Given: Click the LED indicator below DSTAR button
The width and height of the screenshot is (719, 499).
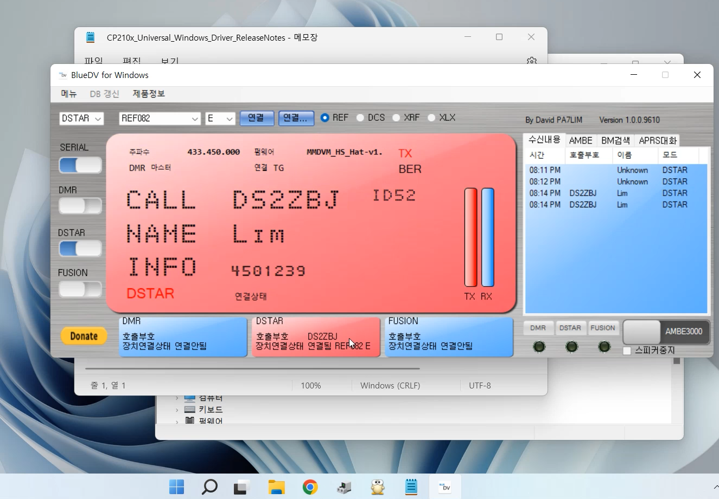Looking at the screenshot, I should point(571,347).
